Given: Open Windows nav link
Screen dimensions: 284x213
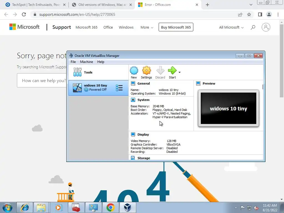Looking at the screenshot, I should [x=126, y=27].
